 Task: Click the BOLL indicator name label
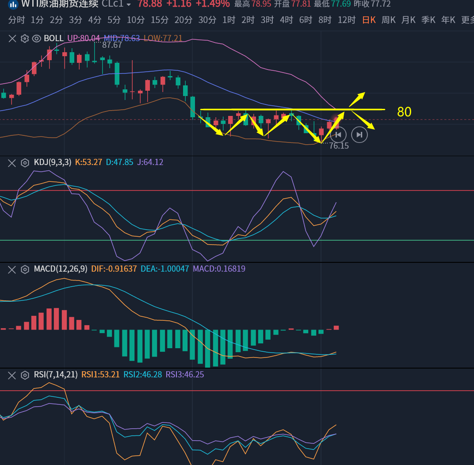(54, 38)
